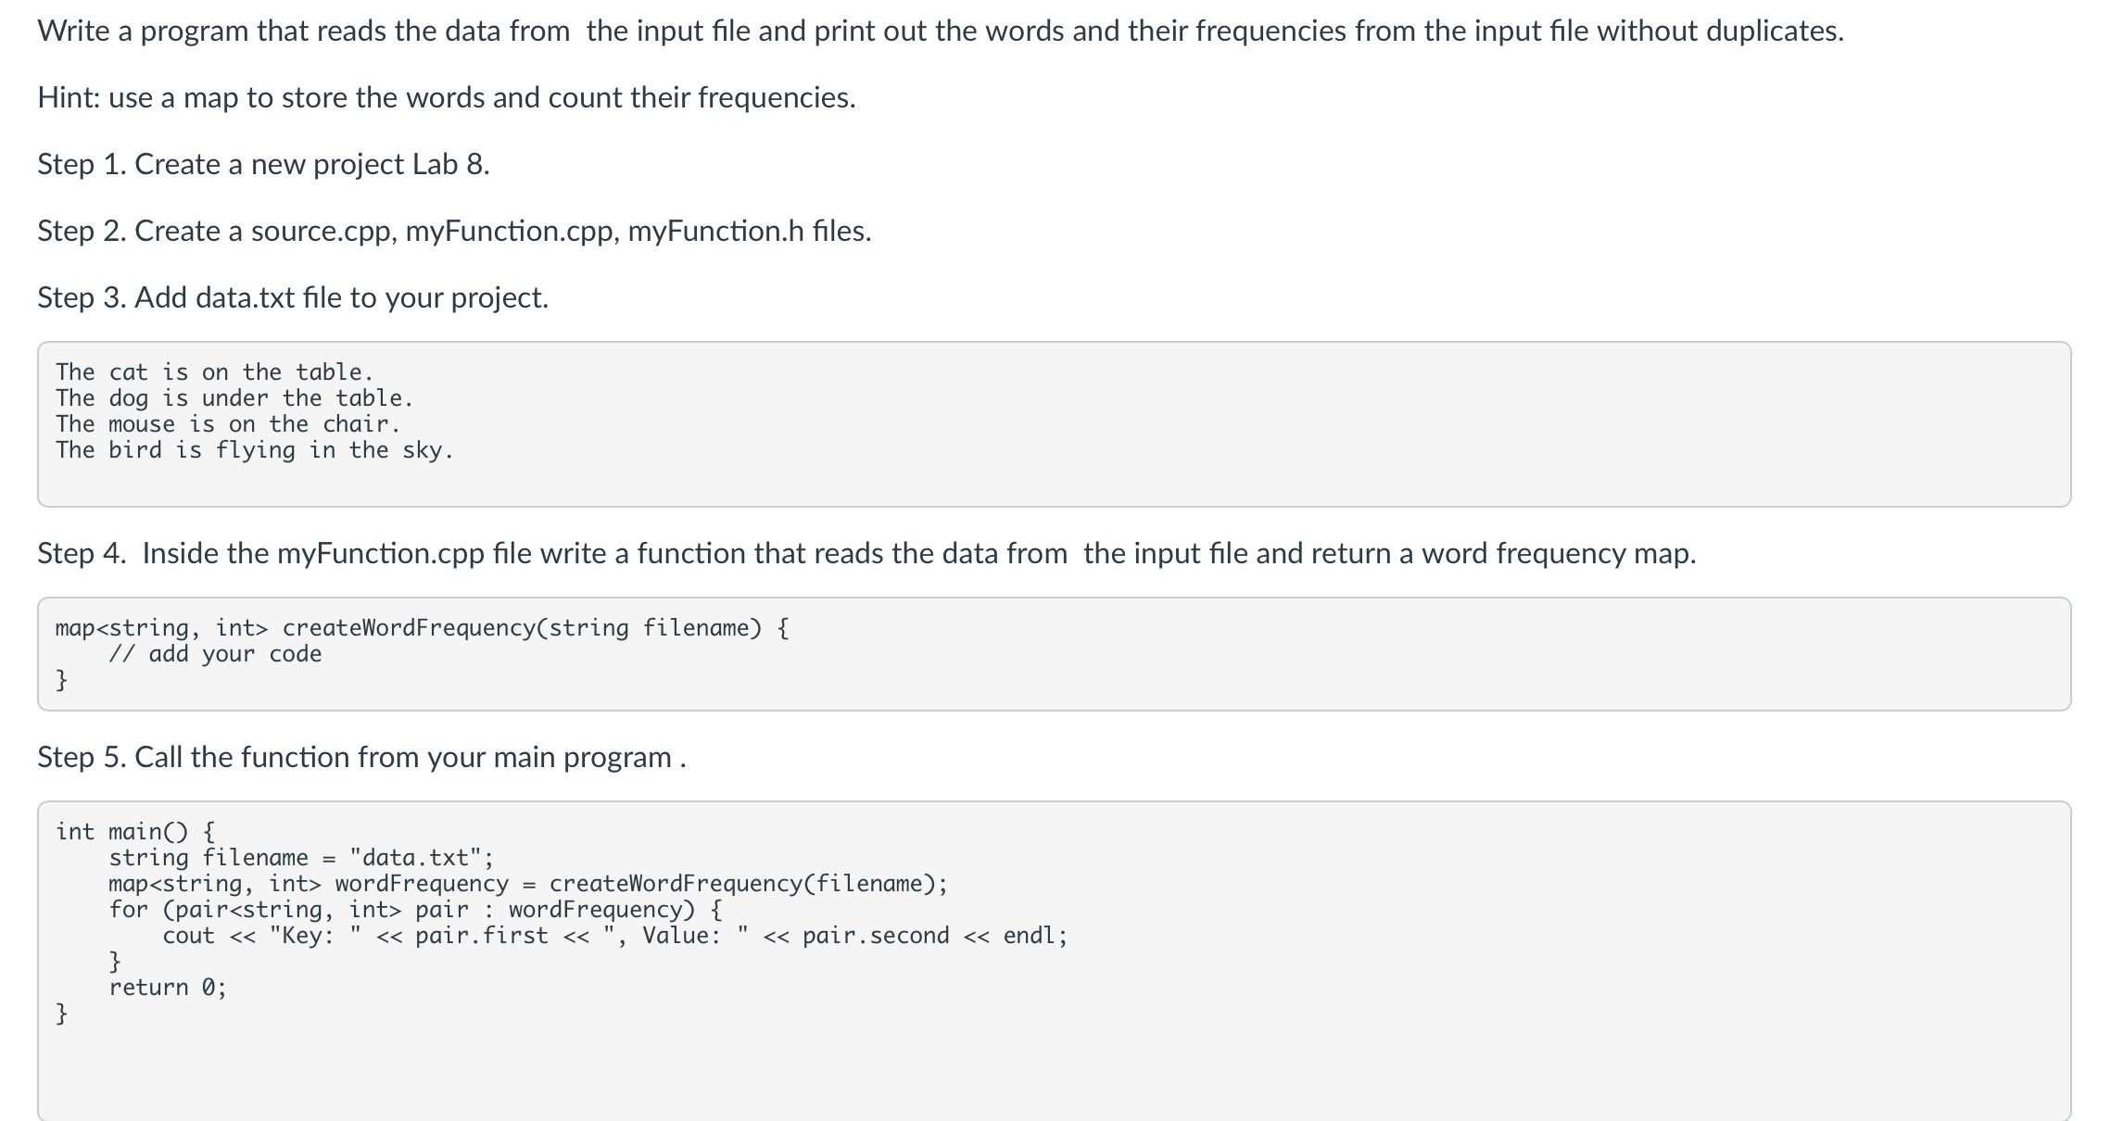This screenshot has width=2111, height=1121.
Task: Click the wordFrequency map assignment line
Action: pos(528,884)
